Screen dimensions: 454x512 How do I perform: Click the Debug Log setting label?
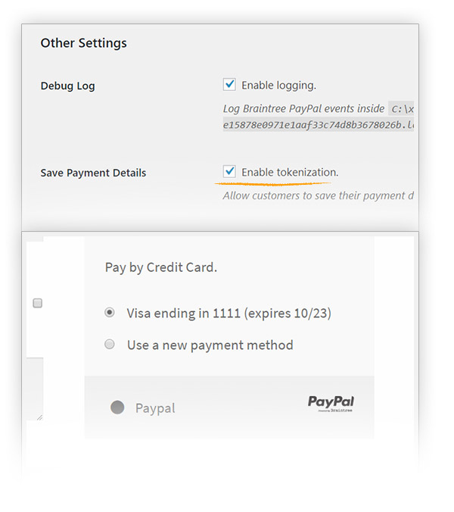tap(67, 86)
